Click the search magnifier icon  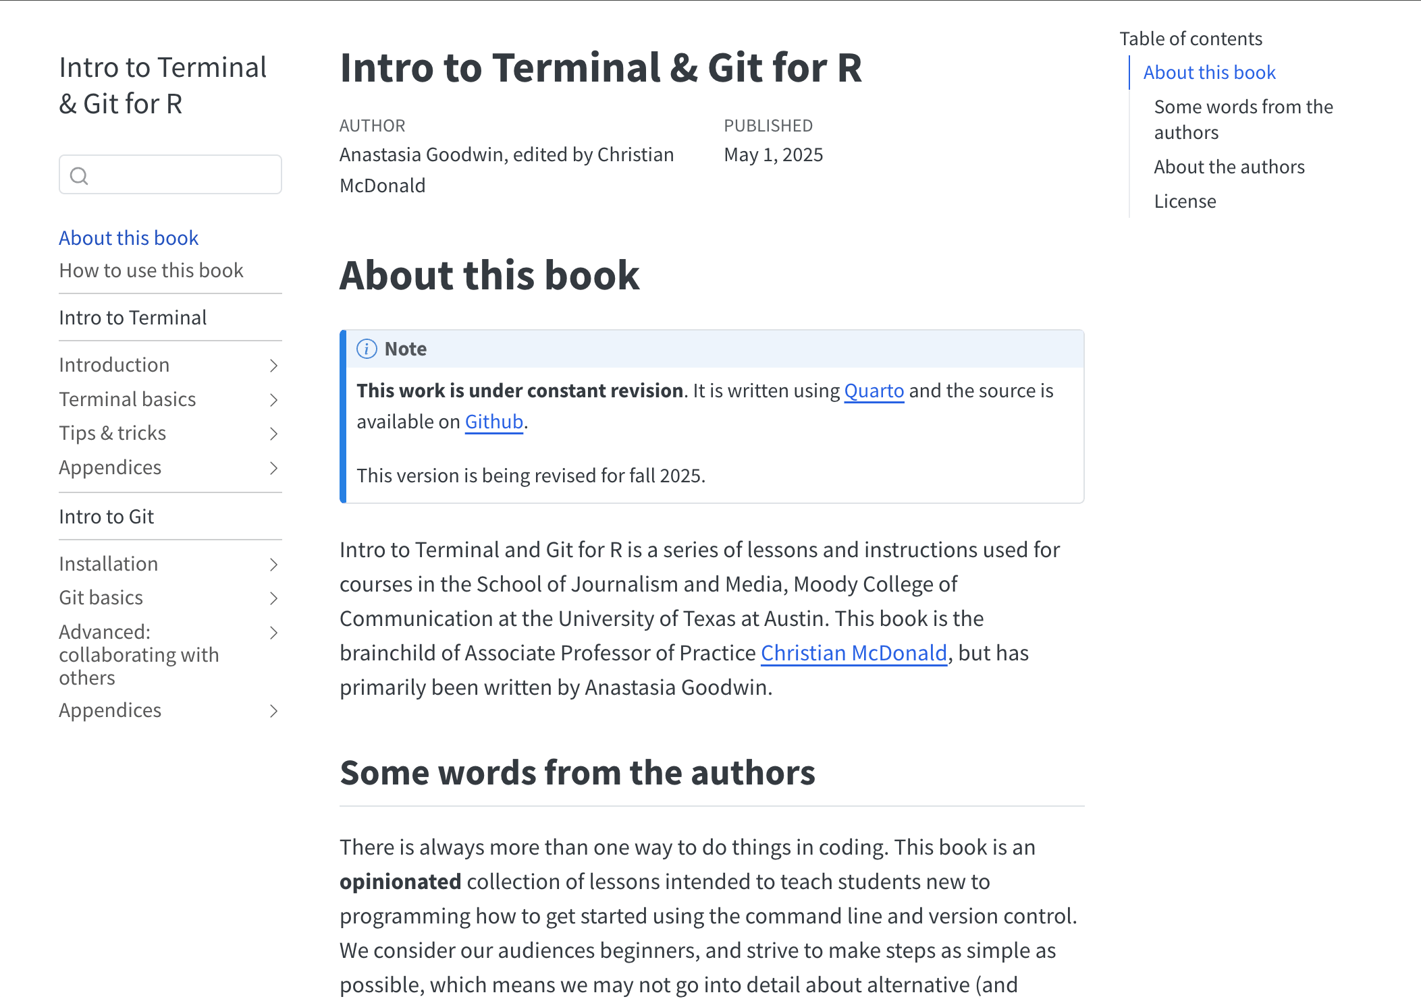[x=80, y=175]
